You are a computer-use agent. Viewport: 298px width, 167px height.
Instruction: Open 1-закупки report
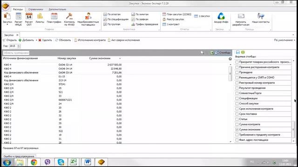(202, 16)
